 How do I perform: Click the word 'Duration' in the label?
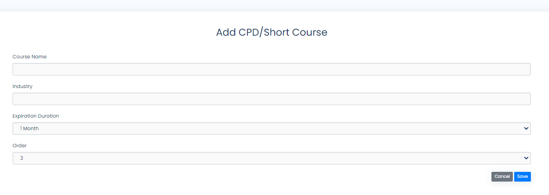point(48,116)
